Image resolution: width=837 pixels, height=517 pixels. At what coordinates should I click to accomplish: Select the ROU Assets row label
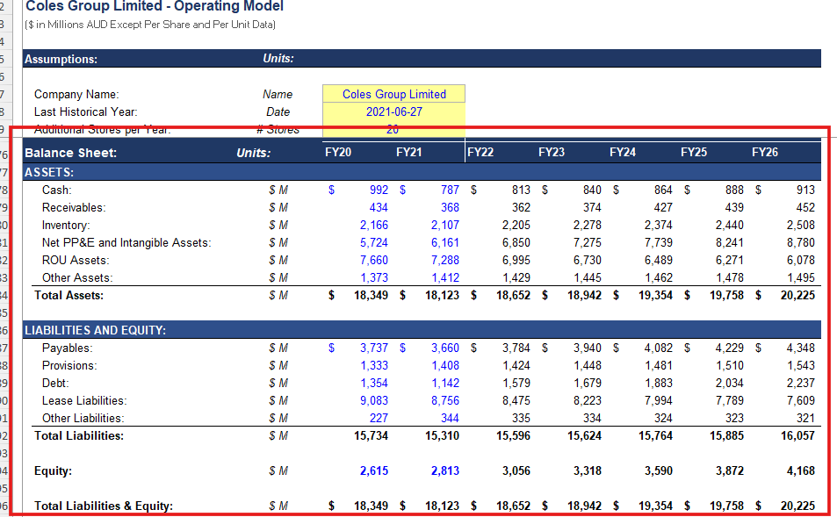(x=76, y=261)
